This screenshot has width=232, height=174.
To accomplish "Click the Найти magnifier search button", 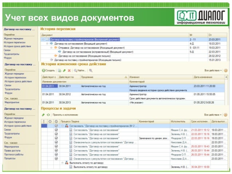I will 80,70.
